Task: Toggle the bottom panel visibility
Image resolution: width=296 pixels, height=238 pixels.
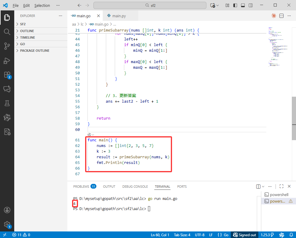Action: pyautogui.click(x=243, y=5)
